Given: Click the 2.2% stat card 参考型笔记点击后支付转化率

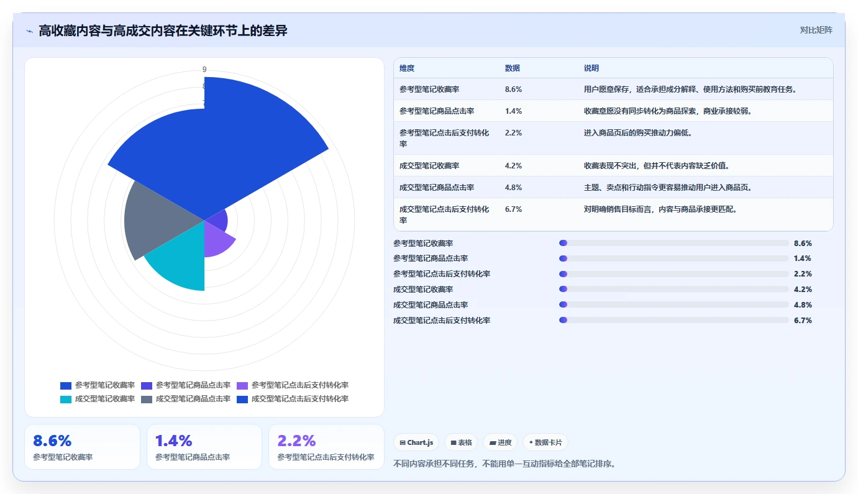Looking at the screenshot, I should [x=327, y=447].
